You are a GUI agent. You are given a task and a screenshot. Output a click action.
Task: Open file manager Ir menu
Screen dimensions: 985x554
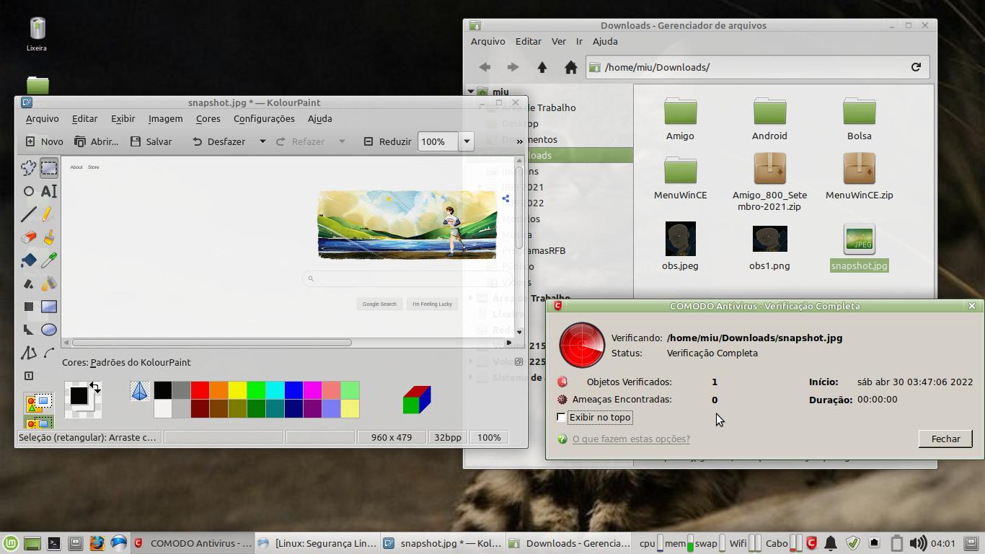[579, 41]
